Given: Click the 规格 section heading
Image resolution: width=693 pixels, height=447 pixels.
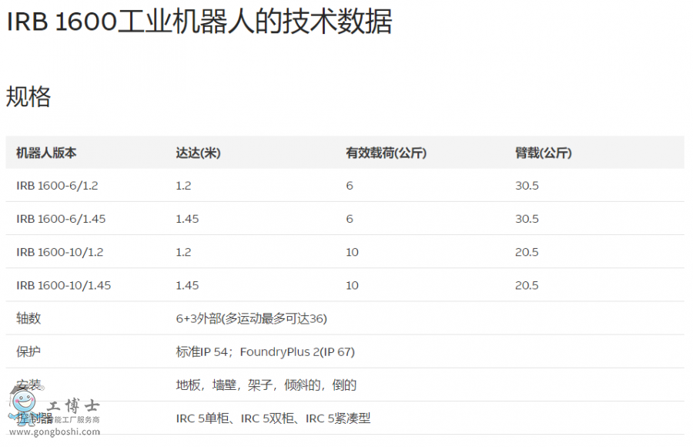Looking at the screenshot, I should [28, 97].
